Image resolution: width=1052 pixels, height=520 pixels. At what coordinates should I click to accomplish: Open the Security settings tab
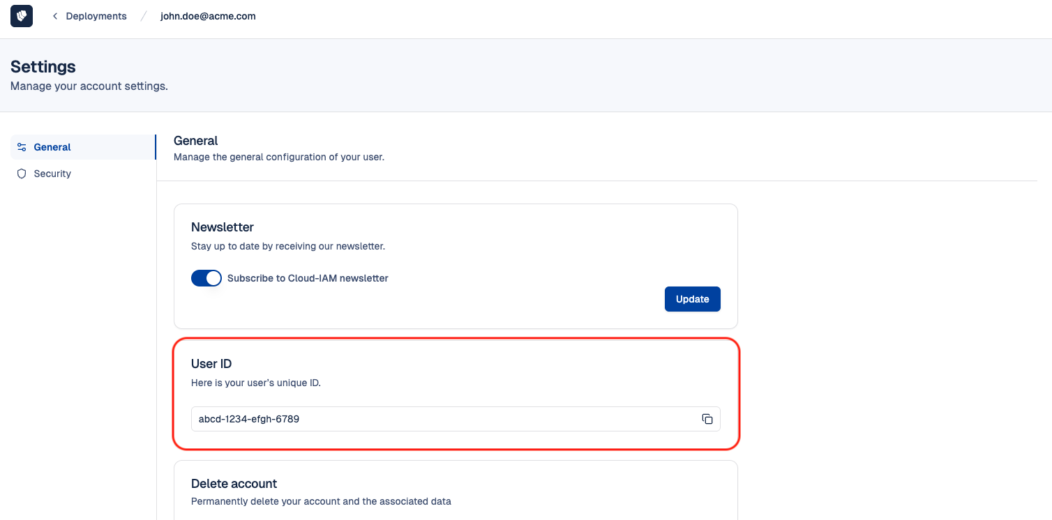(83, 174)
